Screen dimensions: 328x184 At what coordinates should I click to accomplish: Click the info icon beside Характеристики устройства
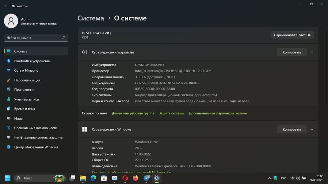click(x=85, y=52)
